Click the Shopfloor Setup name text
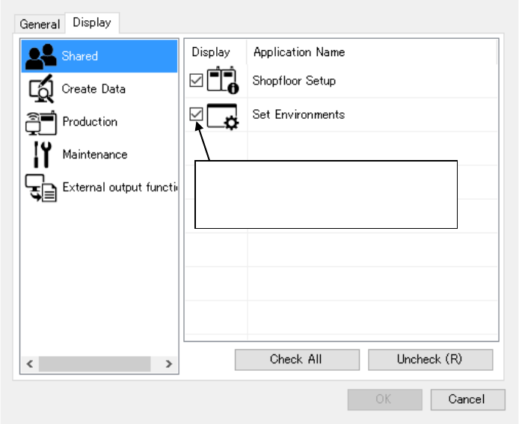The width and height of the screenshot is (519, 424). (294, 81)
